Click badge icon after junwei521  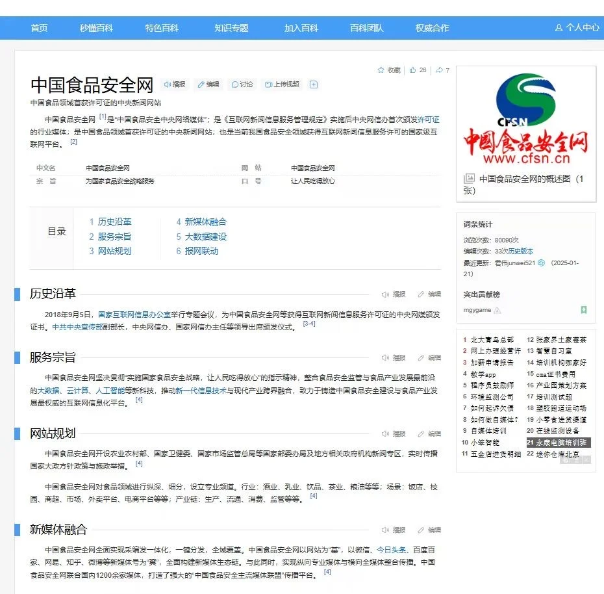[541, 263]
